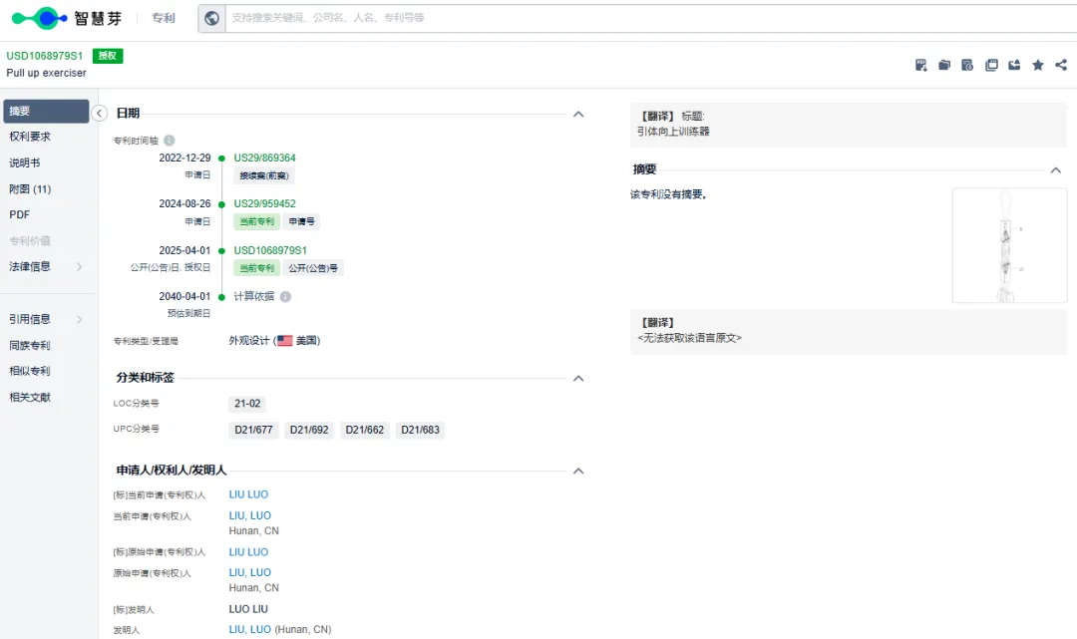Click the translated title 引体向上训练器
This screenshot has width=1077, height=639.
673,132
